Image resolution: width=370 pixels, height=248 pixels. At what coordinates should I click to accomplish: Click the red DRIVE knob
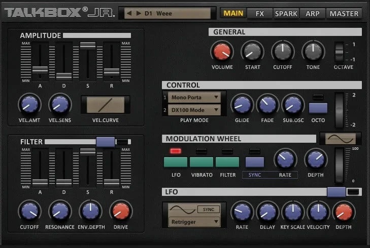tap(121, 211)
